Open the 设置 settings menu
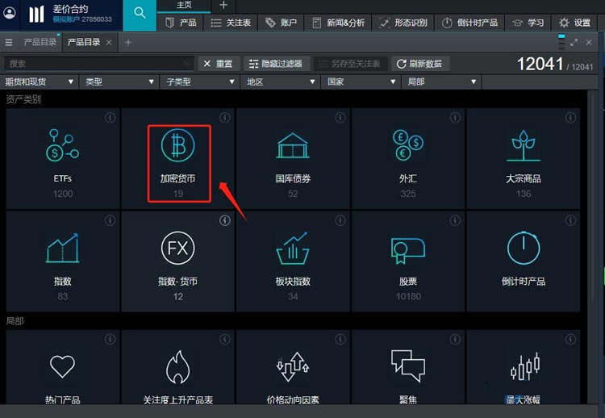The height and width of the screenshot is (418, 605). [x=574, y=23]
